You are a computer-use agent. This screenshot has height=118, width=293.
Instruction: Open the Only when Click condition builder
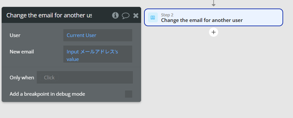coord(49,77)
